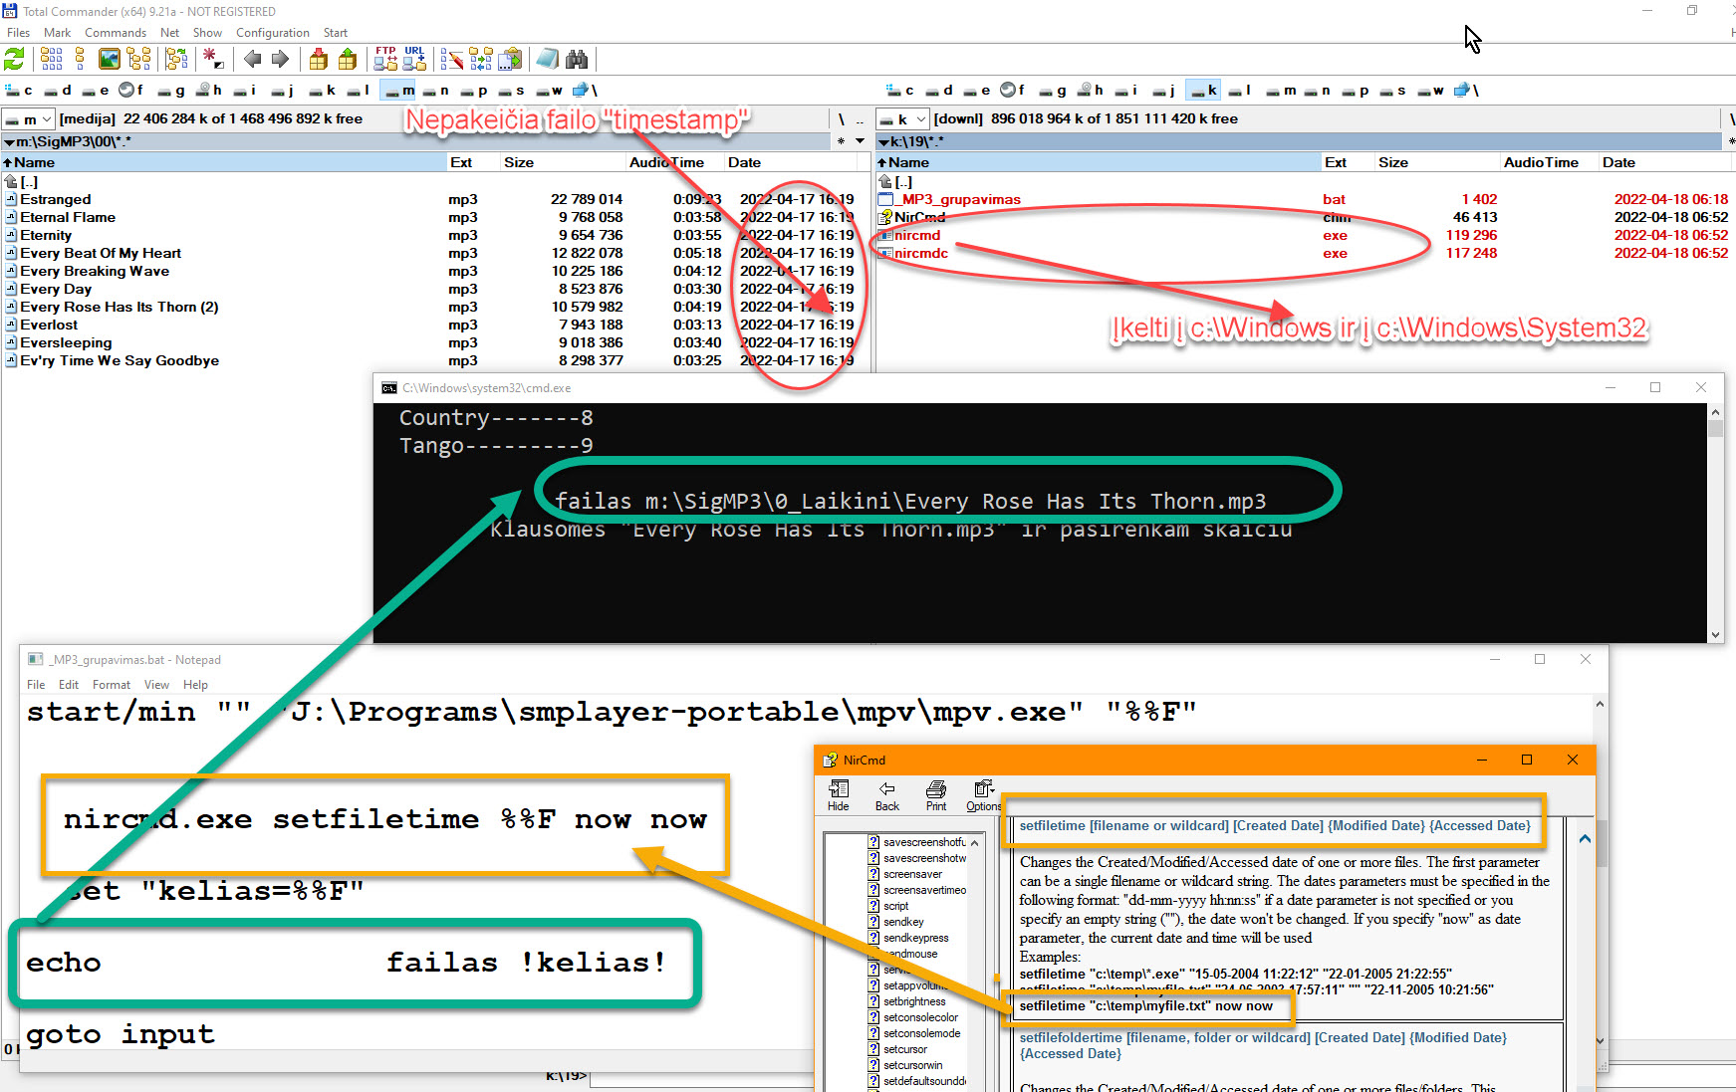Open the binoculars Search files icon
The image size is (1736, 1092).
click(x=577, y=60)
